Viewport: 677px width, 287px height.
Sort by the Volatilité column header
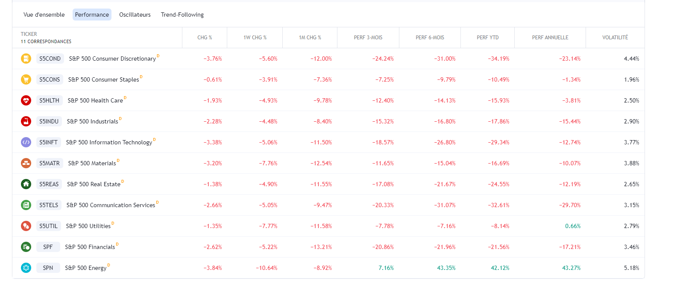point(615,38)
